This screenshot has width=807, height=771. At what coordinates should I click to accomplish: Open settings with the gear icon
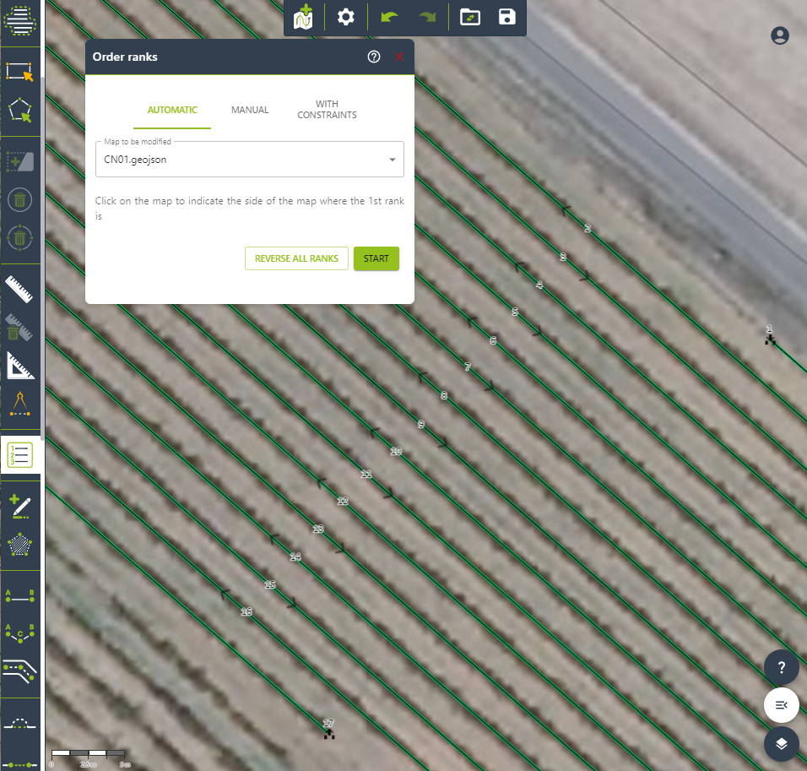pos(346,17)
